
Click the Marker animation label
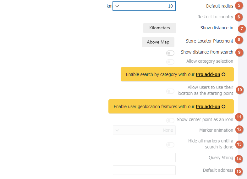click(216, 130)
